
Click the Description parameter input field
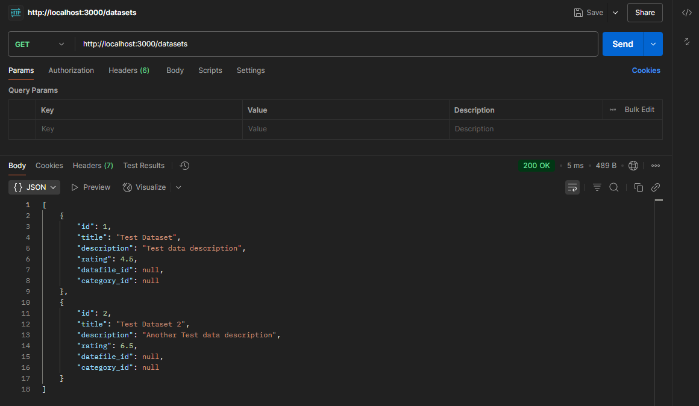556,130
